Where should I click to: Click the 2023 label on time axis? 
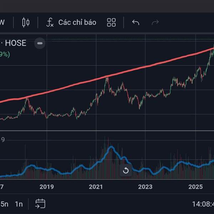[x=145, y=187]
